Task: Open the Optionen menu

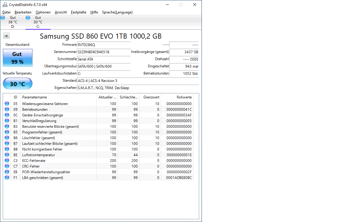Action: pos(43,12)
